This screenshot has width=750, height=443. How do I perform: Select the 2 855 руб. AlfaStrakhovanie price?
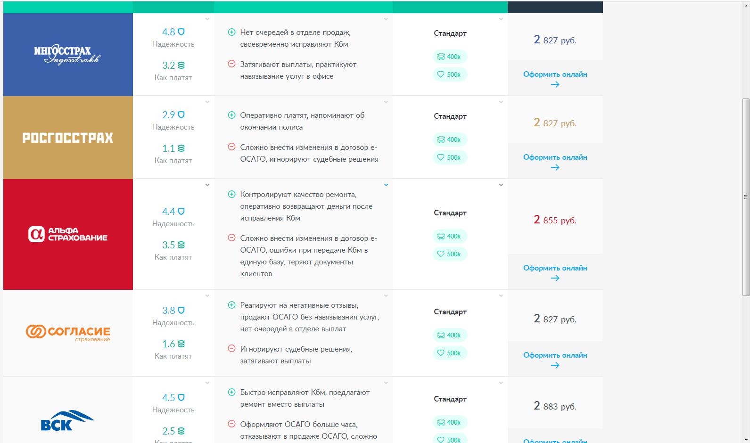point(555,220)
